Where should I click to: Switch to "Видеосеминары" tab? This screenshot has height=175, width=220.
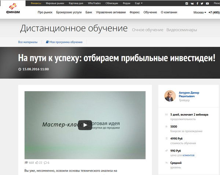[x=181, y=30]
